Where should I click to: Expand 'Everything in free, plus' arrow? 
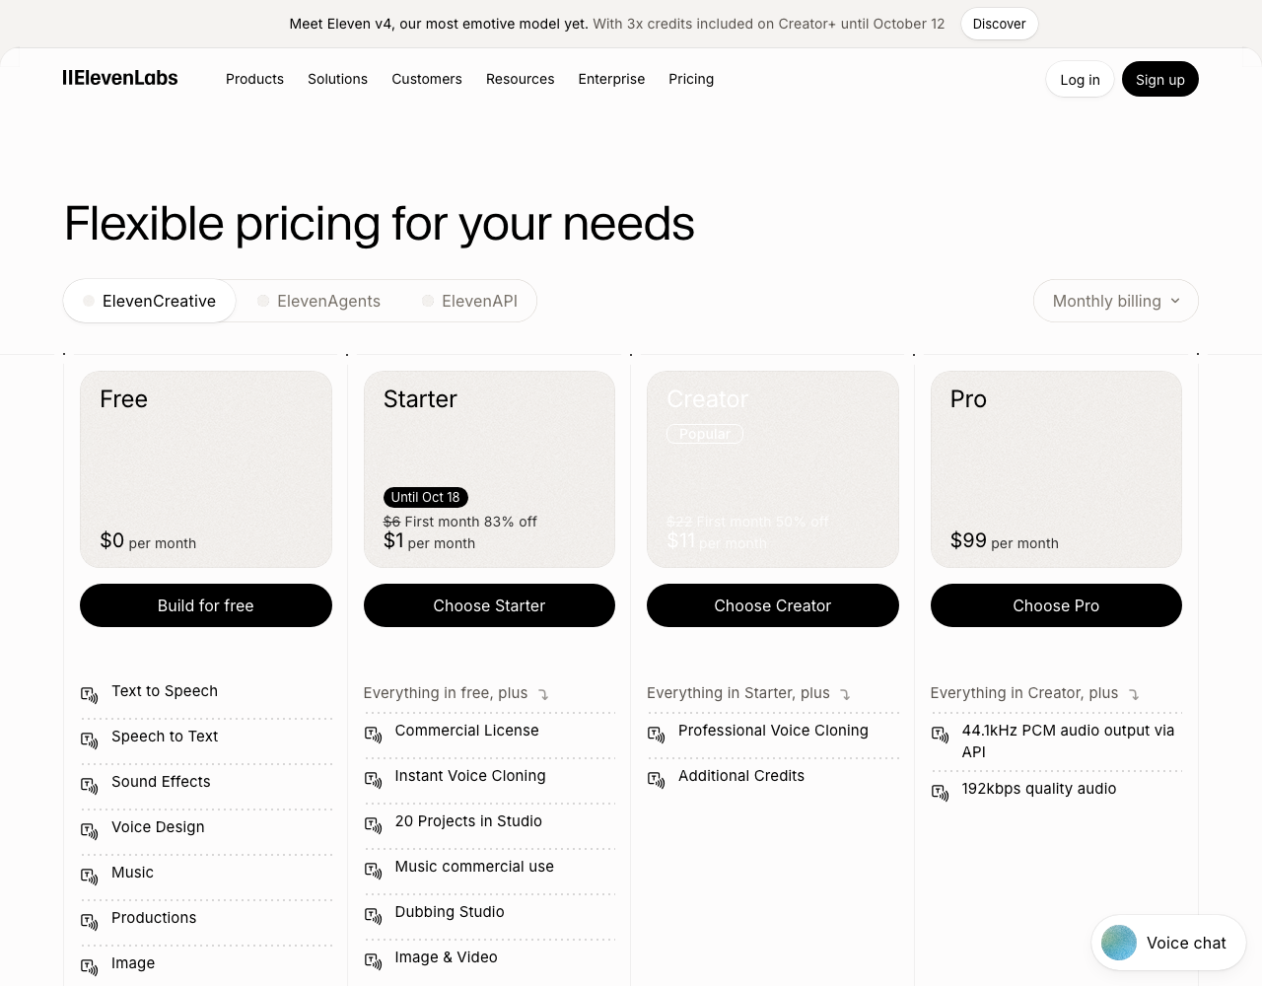pyautogui.click(x=543, y=694)
